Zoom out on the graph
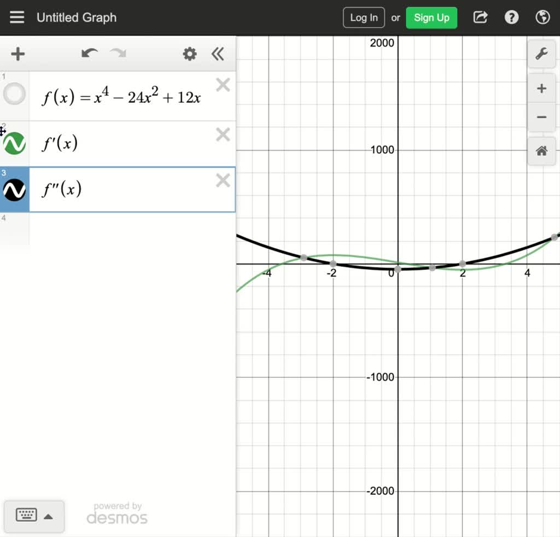Viewport: 560px width, 537px height. click(x=541, y=117)
